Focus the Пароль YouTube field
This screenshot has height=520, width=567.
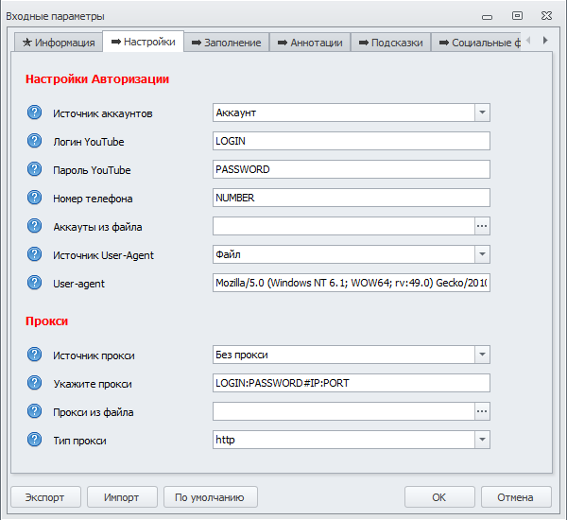[x=352, y=169]
